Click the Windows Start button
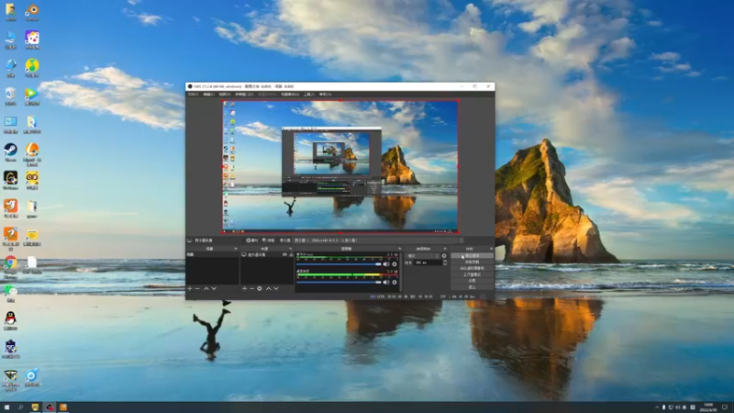The image size is (734, 413). click(x=6, y=407)
